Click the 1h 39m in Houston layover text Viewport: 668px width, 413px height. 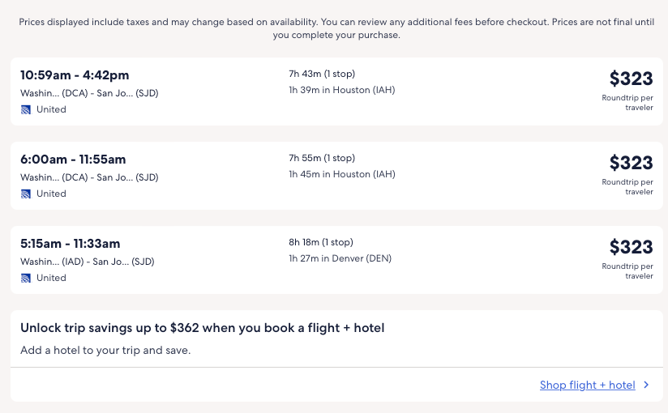click(x=341, y=90)
